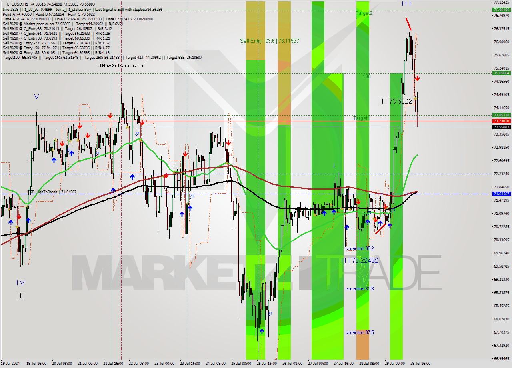The image size is (512, 368).
Task: Click the blue 71.64567 price tag
Action: tap(501, 194)
